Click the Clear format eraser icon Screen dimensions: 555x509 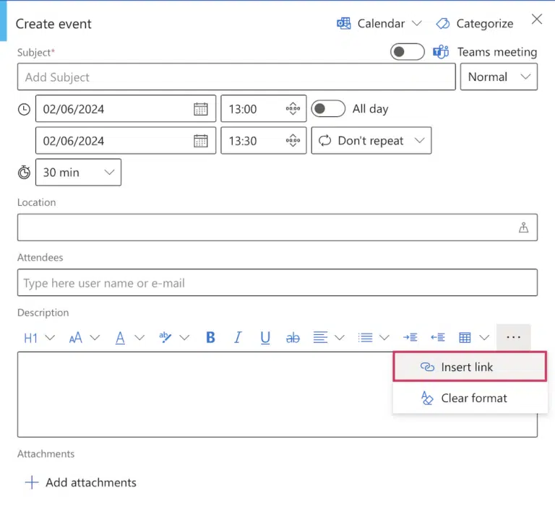(427, 399)
